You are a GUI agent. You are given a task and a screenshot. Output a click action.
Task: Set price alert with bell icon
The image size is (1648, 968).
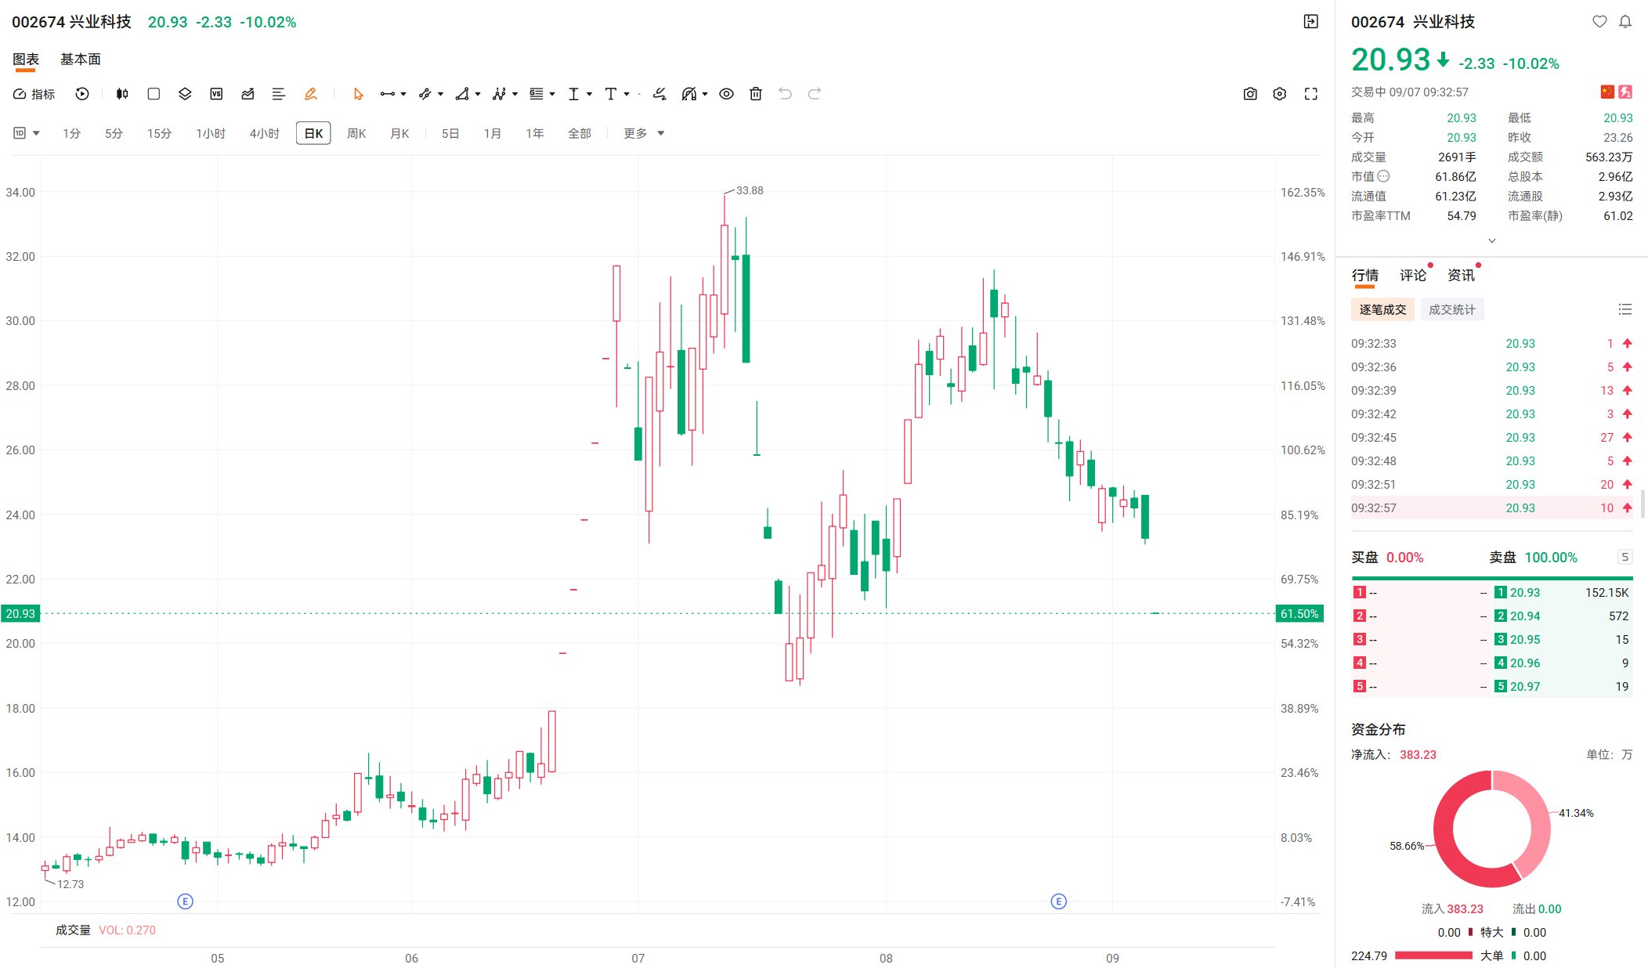click(x=1625, y=22)
